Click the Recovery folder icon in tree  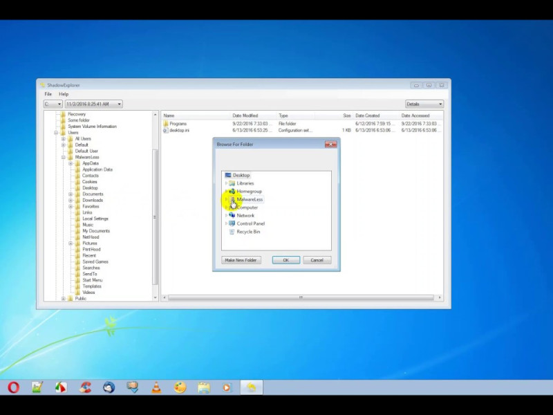point(63,114)
